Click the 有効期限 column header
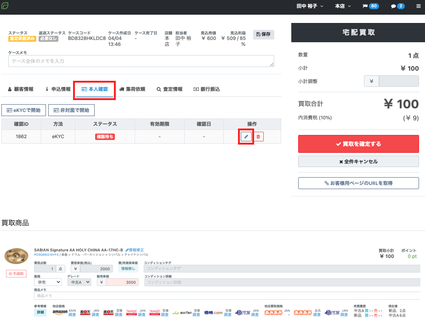425x319 pixels. tap(159, 124)
